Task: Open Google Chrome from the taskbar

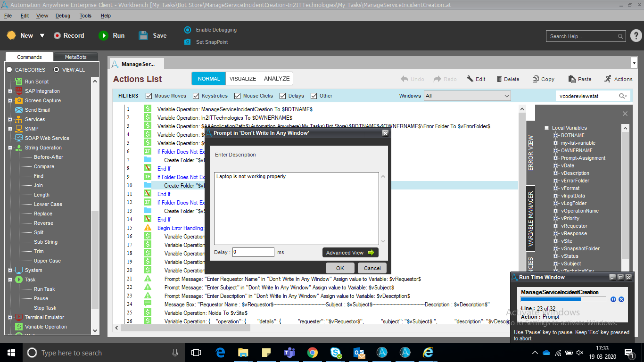Action: click(x=312, y=353)
